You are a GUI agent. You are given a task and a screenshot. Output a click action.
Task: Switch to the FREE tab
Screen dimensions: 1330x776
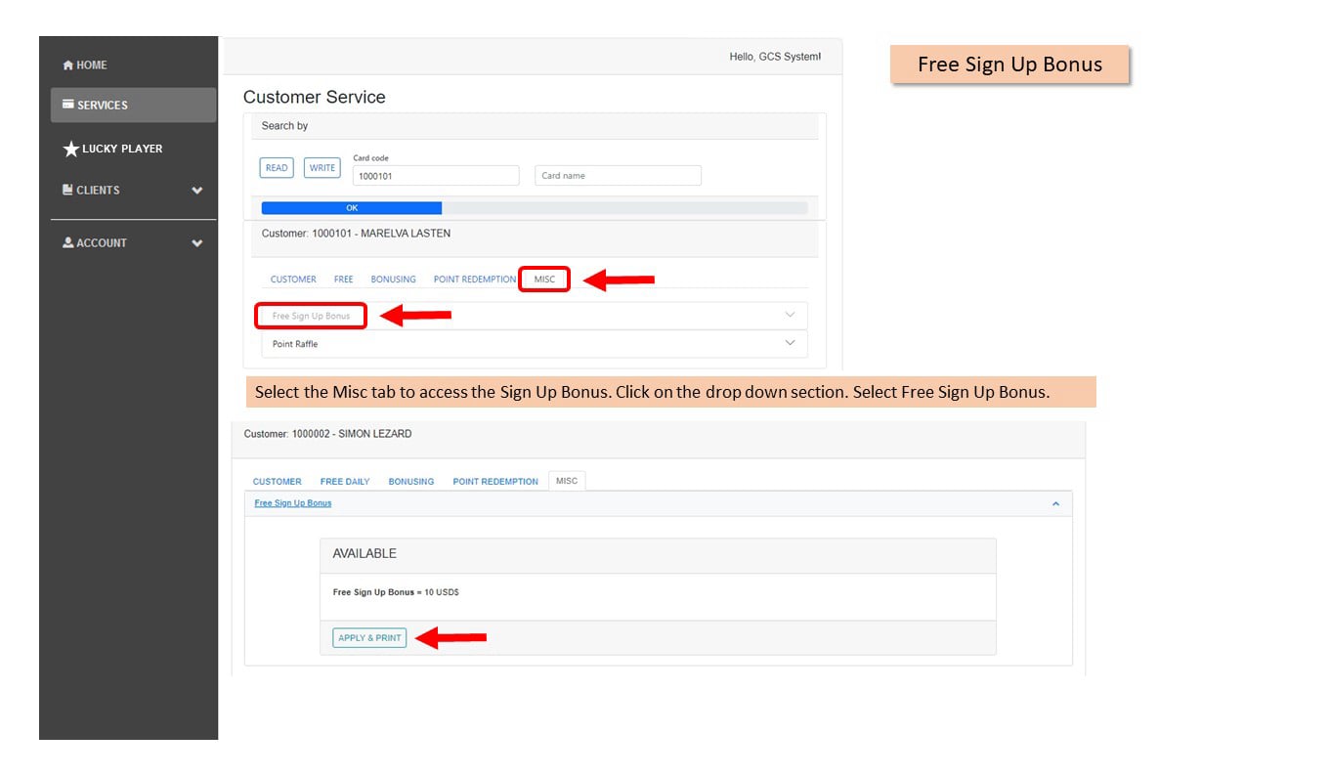point(344,280)
